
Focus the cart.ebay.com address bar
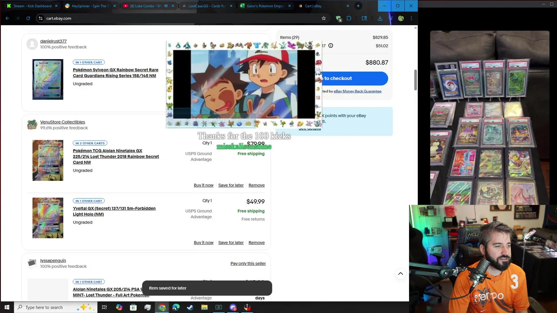[x=183, y=18]
